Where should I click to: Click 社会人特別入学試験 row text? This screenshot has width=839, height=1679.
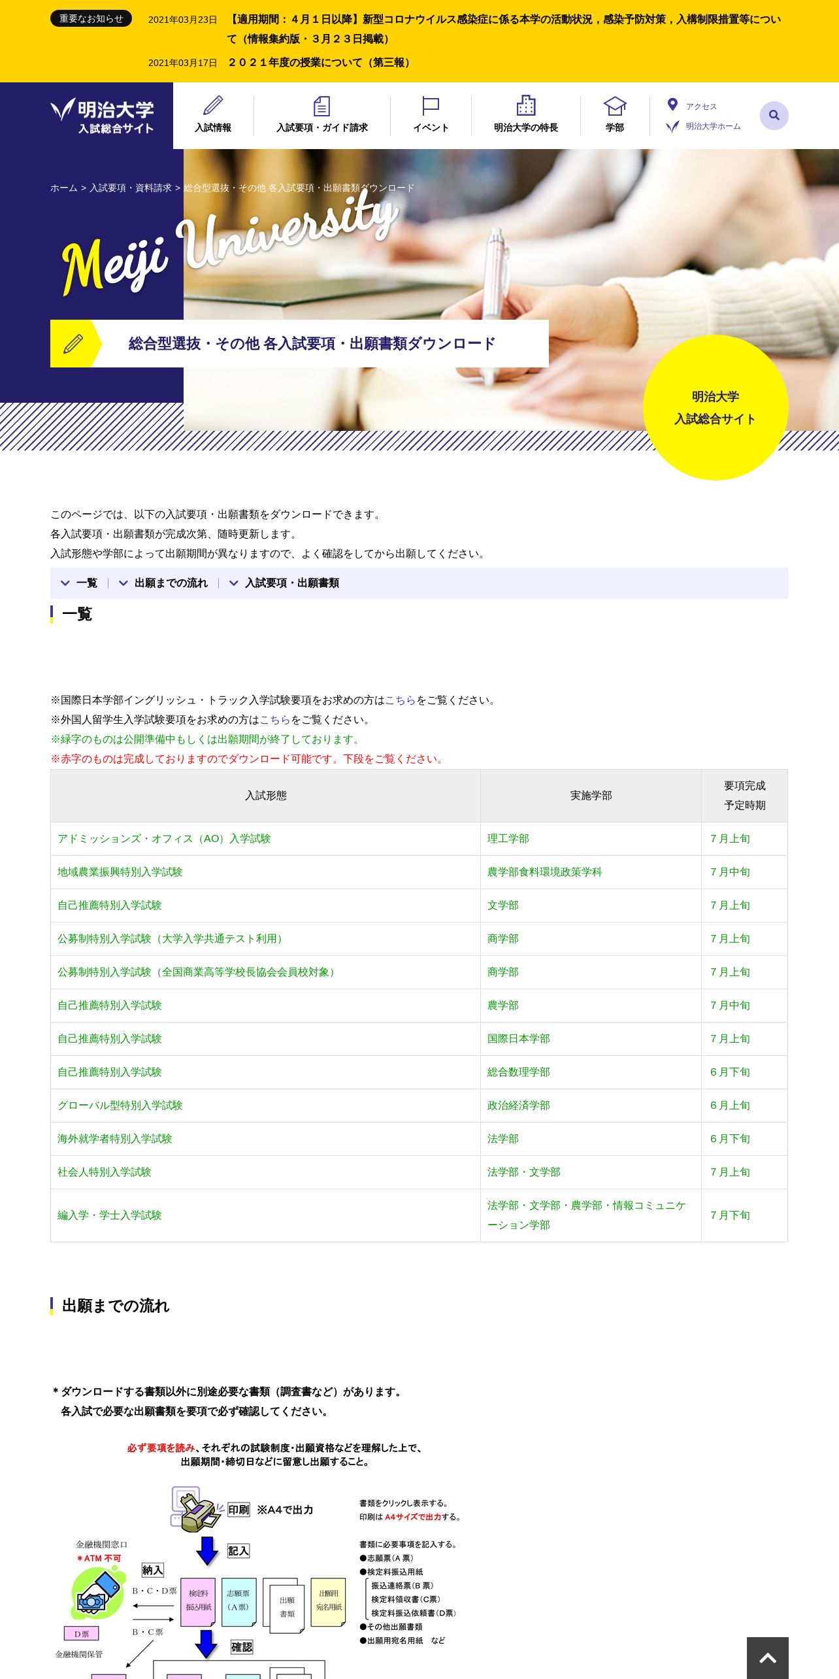click(105, 1172)
